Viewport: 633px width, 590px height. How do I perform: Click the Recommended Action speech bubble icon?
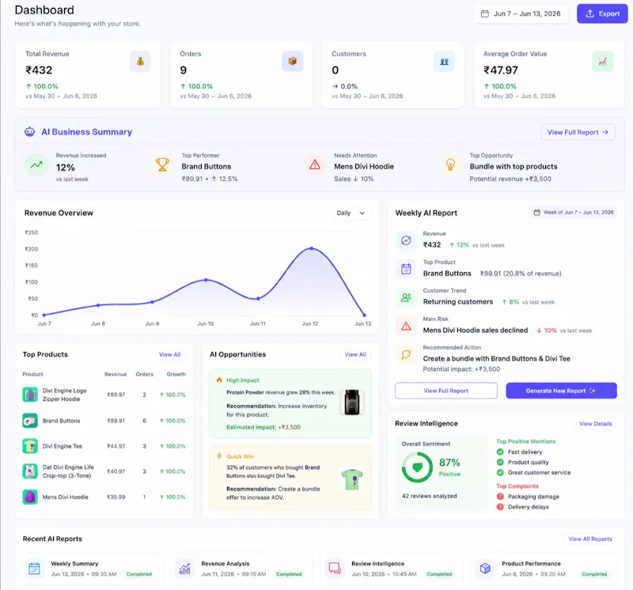click(406, 355)
